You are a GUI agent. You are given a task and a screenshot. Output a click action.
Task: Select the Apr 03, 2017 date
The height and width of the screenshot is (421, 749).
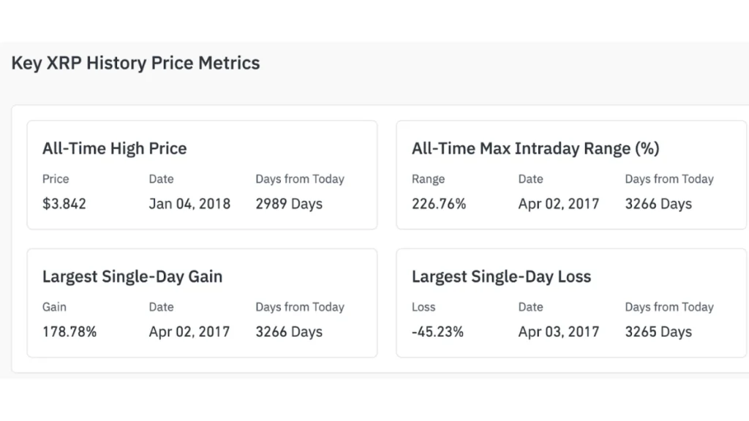(x=558, y=332)
